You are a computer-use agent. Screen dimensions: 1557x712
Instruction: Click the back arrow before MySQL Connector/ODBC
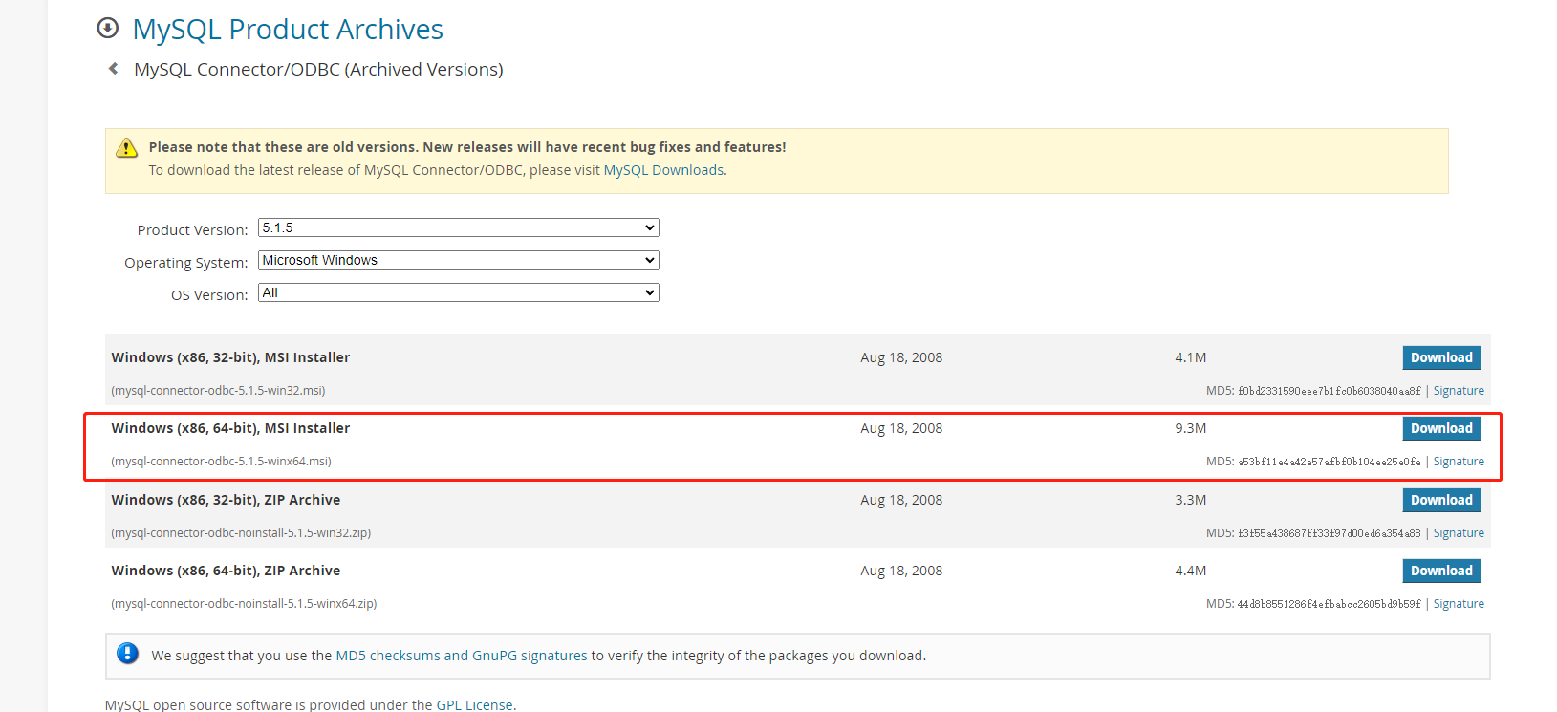point(114,69)
